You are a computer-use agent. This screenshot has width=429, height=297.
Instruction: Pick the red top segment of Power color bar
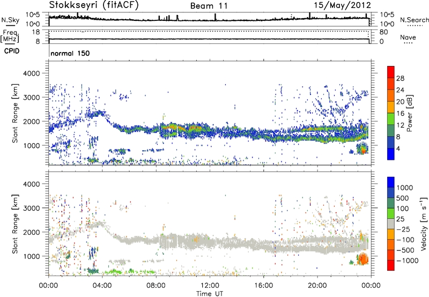tap(391, 72)
